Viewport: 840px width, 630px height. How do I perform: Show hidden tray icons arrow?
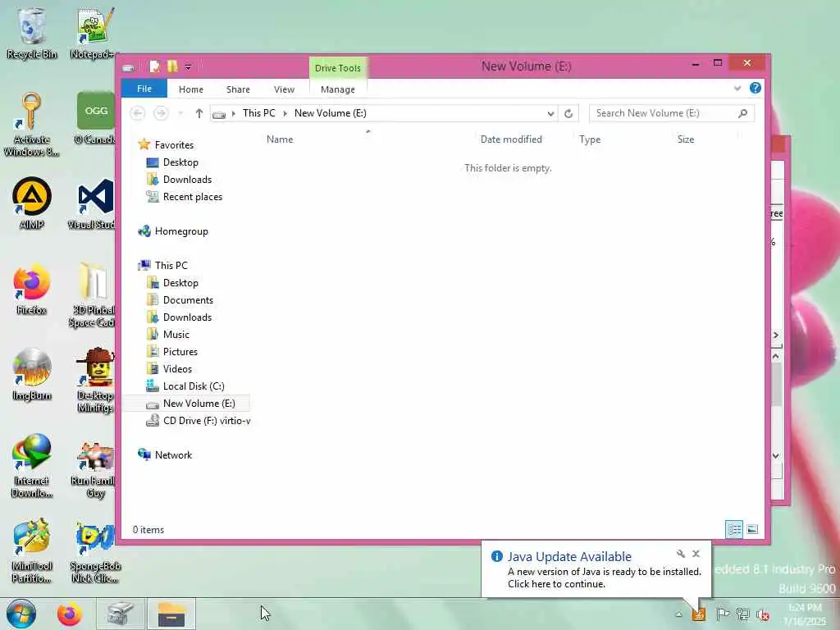point(678,614)
